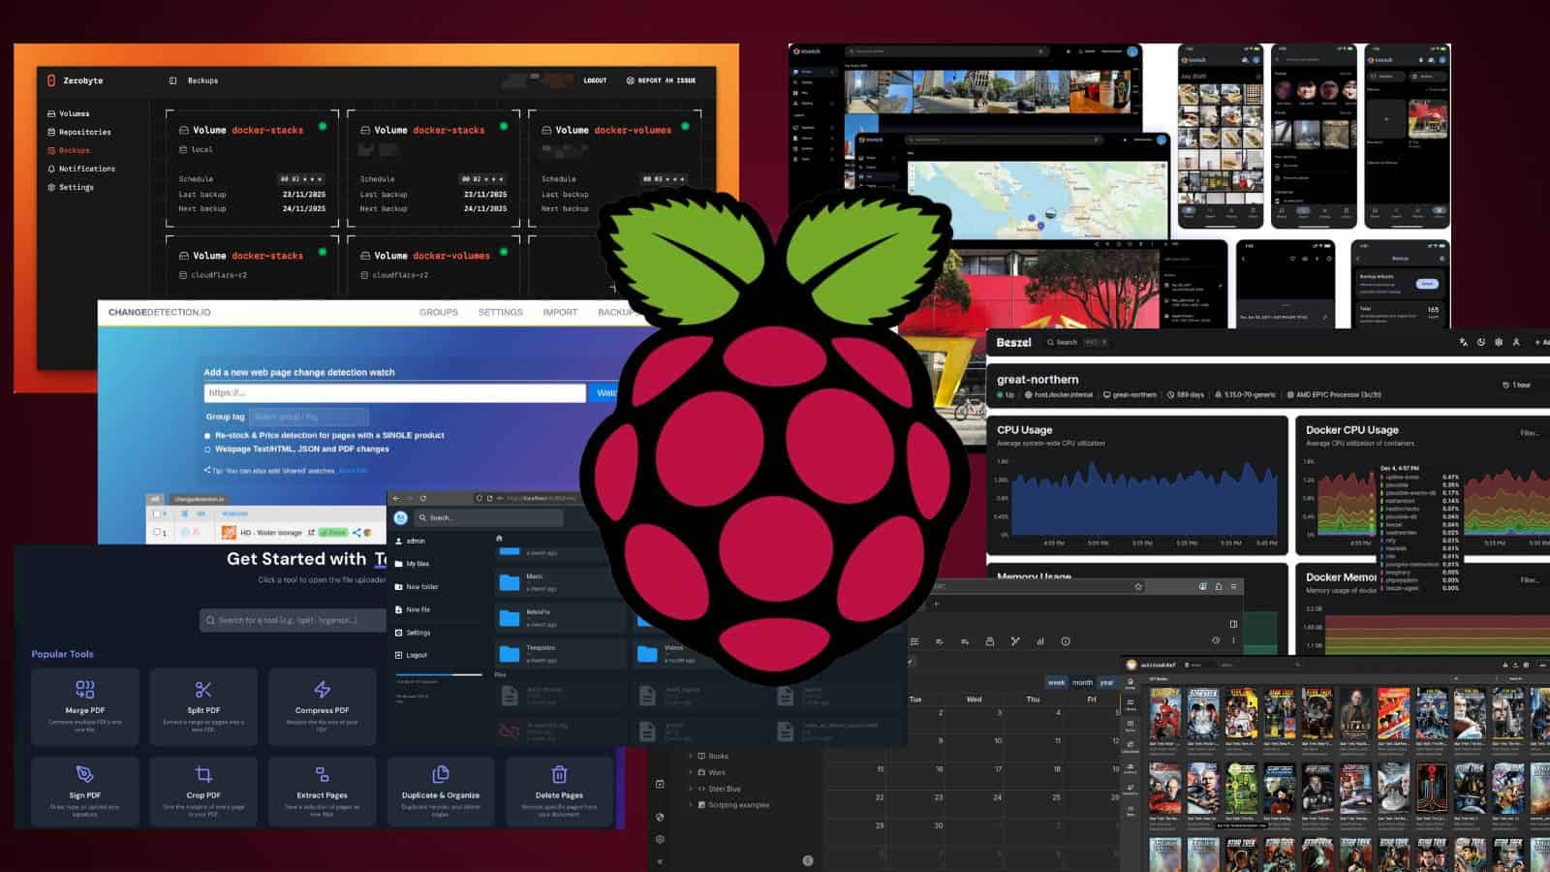Image resolution: width=1550 pixels, height=872 pixels.
Task: Open GROUPS tab in changedetection.io
Action: [439, 312]
